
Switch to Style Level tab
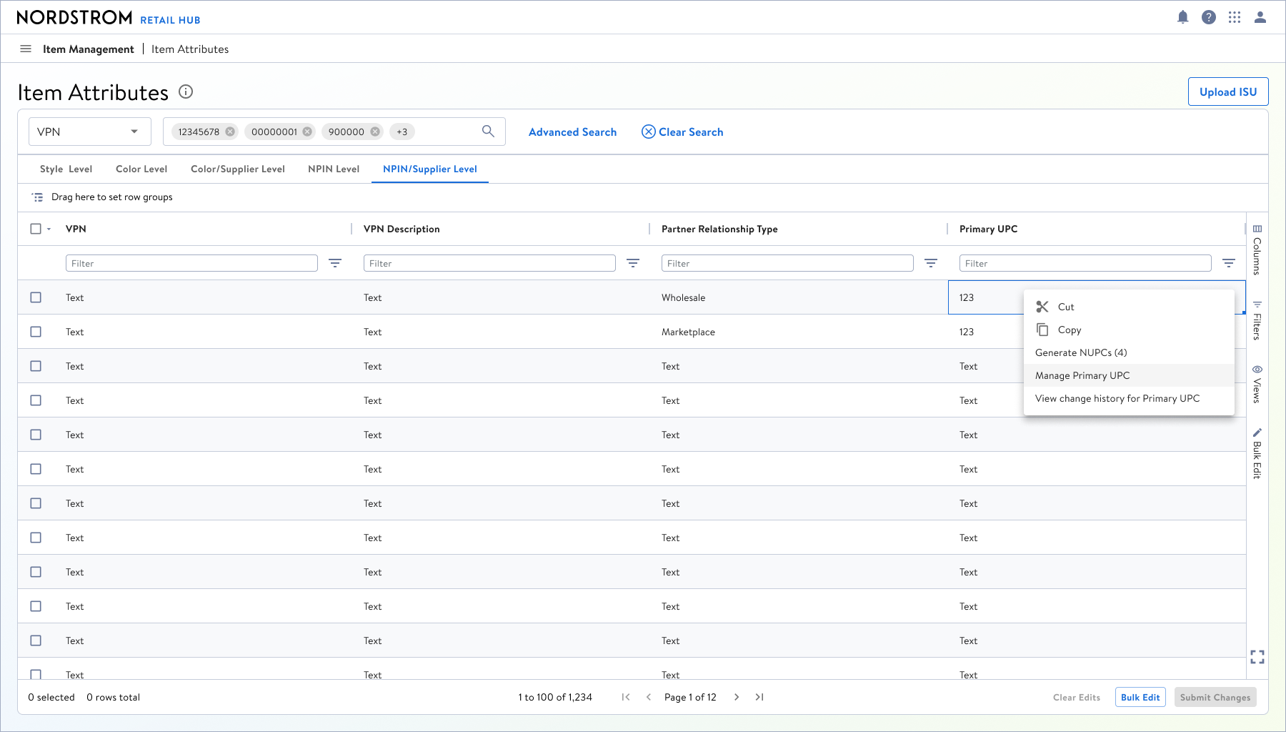pyautogui.click(x=66, y=169)
